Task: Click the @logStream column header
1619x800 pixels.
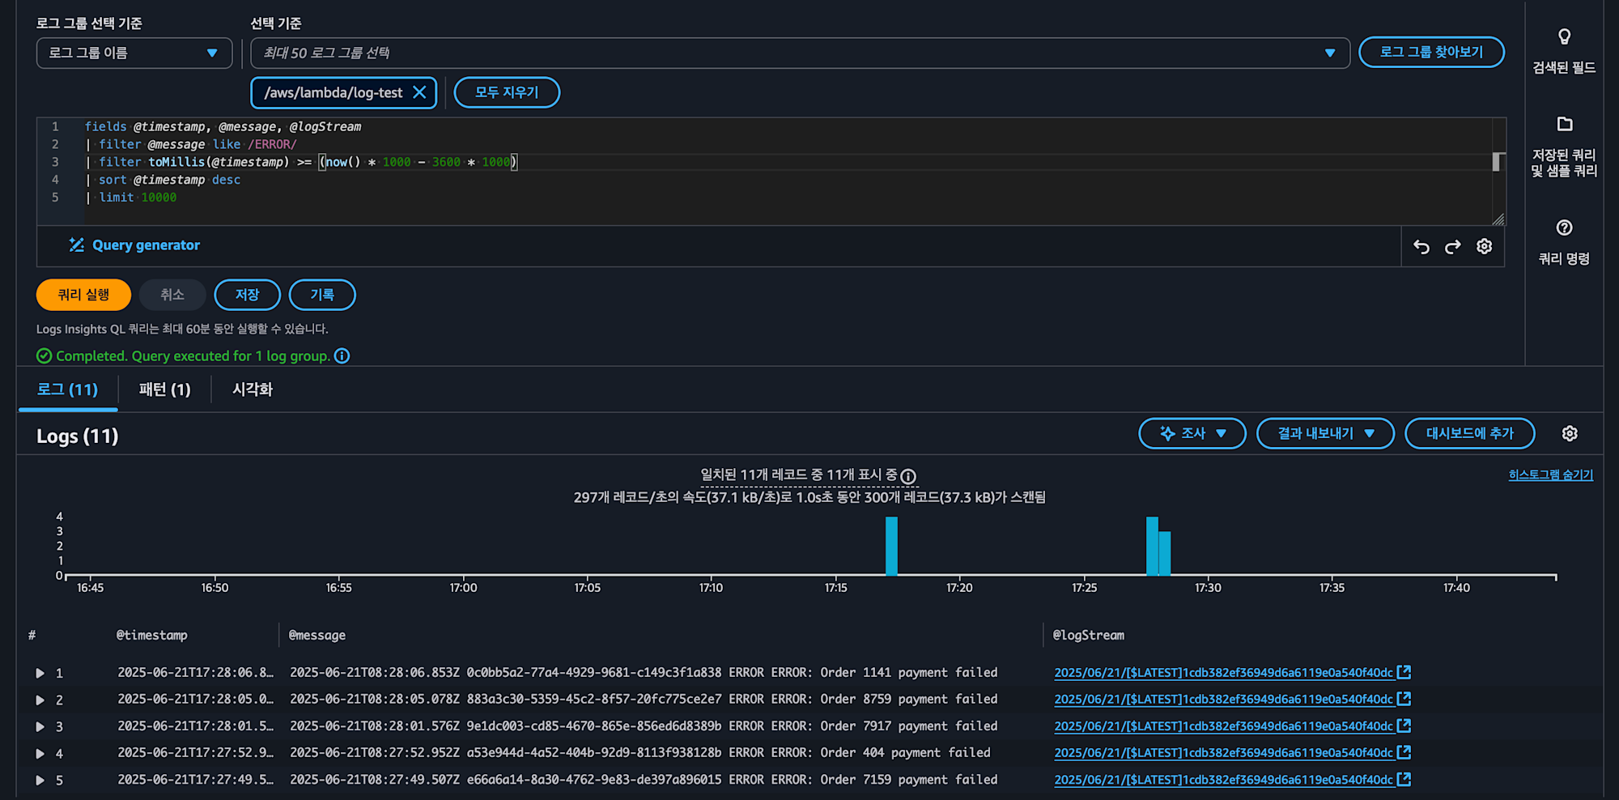Action: (x=1089, y=636)
